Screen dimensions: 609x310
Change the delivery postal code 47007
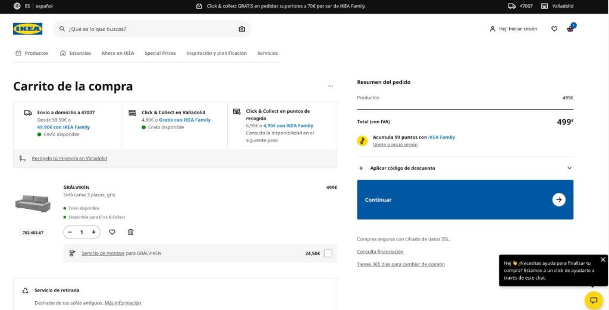520,6
